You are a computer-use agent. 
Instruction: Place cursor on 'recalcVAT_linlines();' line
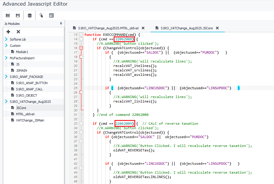click(135, 101)
